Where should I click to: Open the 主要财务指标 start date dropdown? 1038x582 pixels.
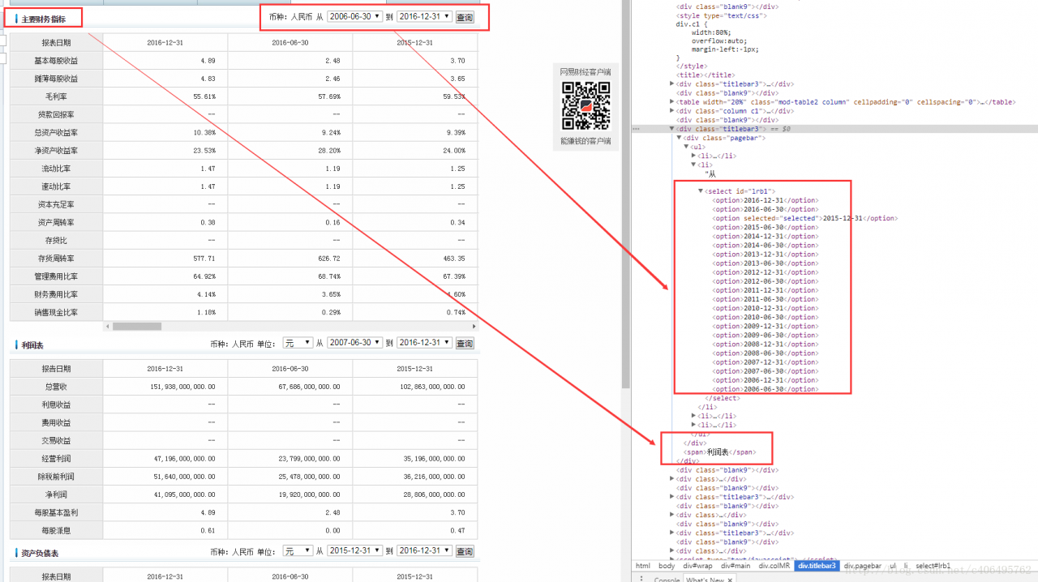coord(354,16)
